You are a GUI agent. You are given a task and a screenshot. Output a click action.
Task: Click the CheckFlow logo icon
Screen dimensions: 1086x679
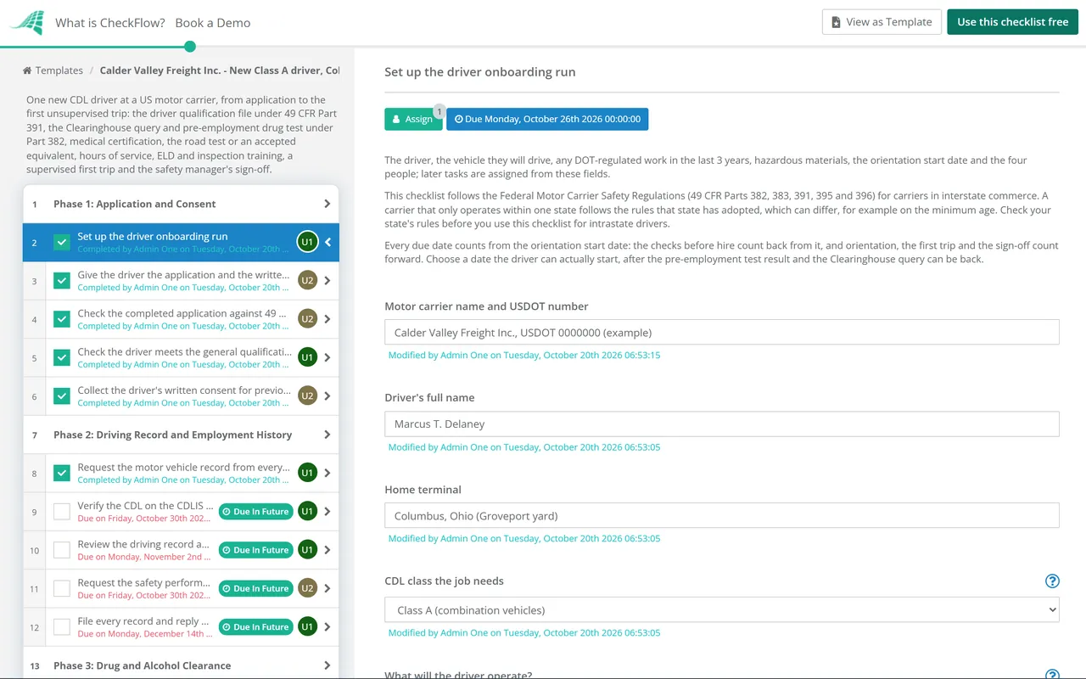point(27,22)
